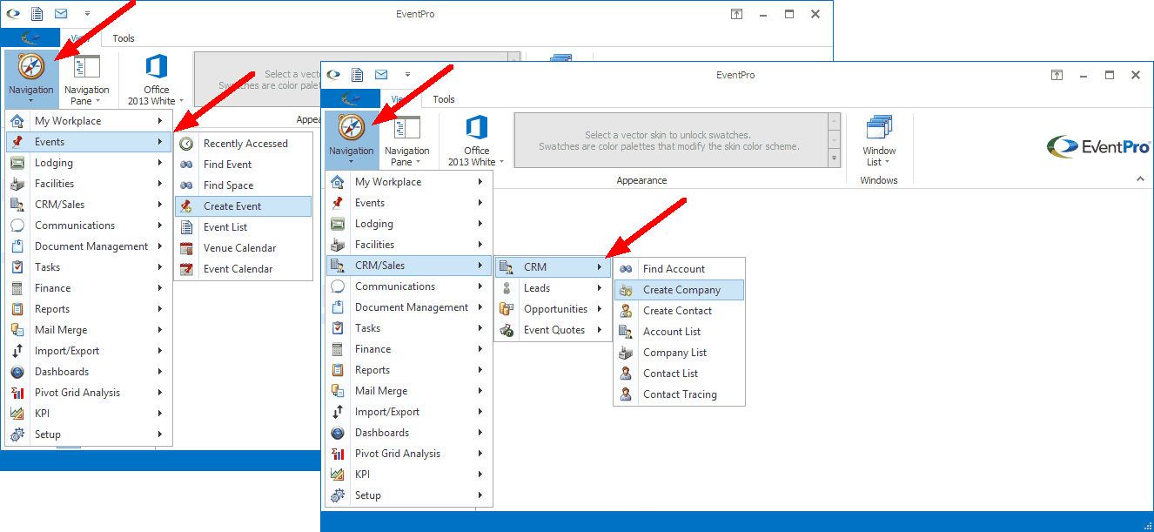The width and height of the screenshot is (1154, 532).
Task: Expand Import/Export in front window menu
Action: pos(408,412)
